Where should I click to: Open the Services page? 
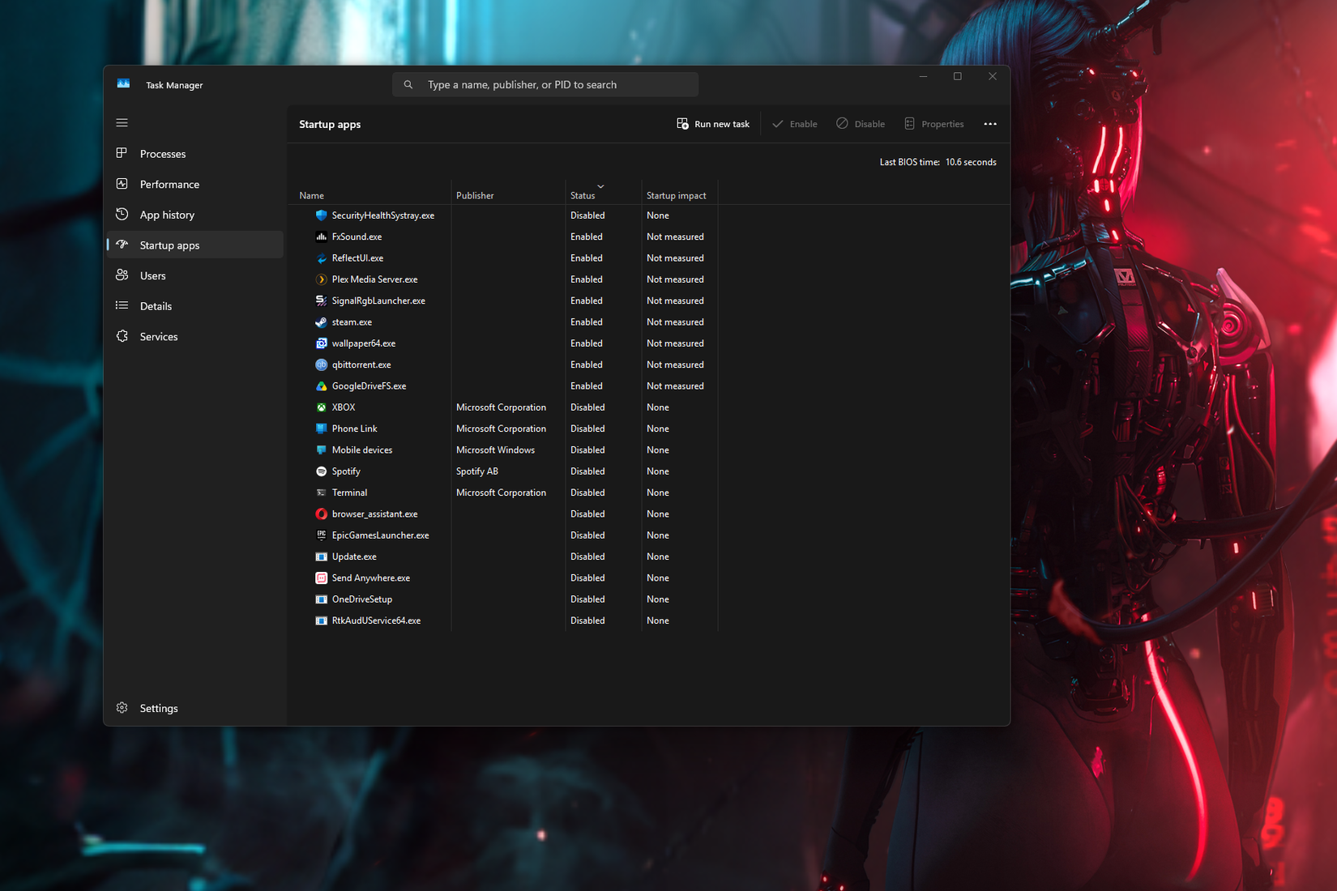(x=195, y=336)
